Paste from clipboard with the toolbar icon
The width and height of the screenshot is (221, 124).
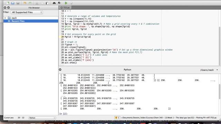click(47, 3)
